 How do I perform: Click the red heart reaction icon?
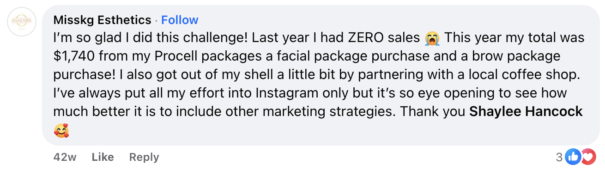587,157
